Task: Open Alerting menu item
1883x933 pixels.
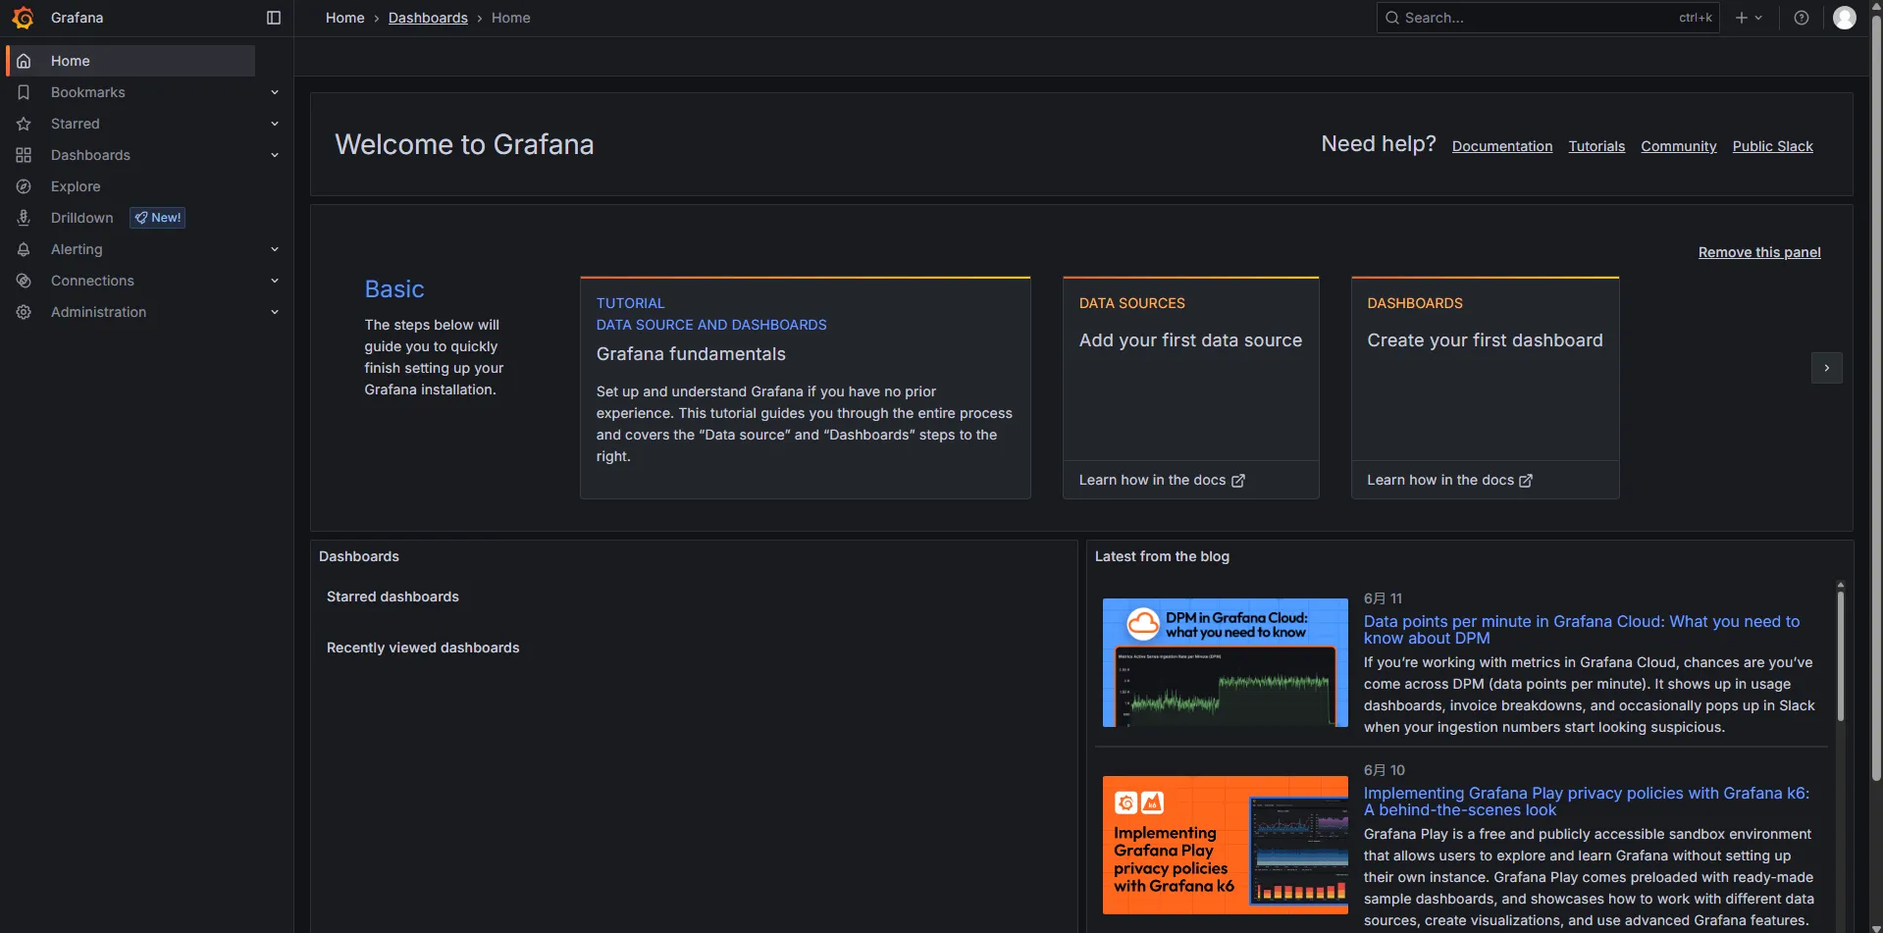Action: 77,249
